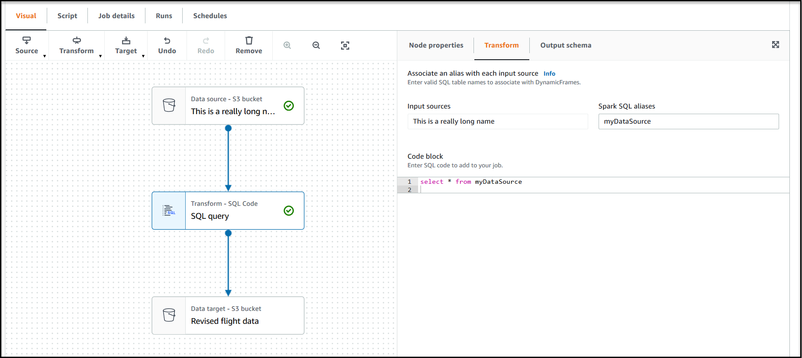Click the Info link beside alias heading
This screenshot has width=802, height=358.
[x=549, y=74]
